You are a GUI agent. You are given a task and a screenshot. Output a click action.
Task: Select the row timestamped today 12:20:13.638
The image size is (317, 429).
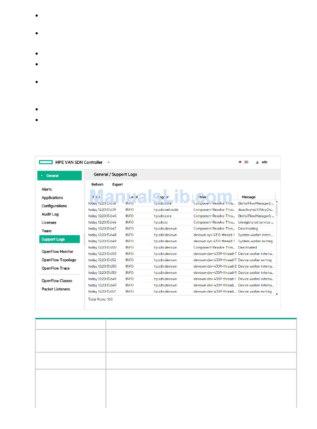(182, 203)
